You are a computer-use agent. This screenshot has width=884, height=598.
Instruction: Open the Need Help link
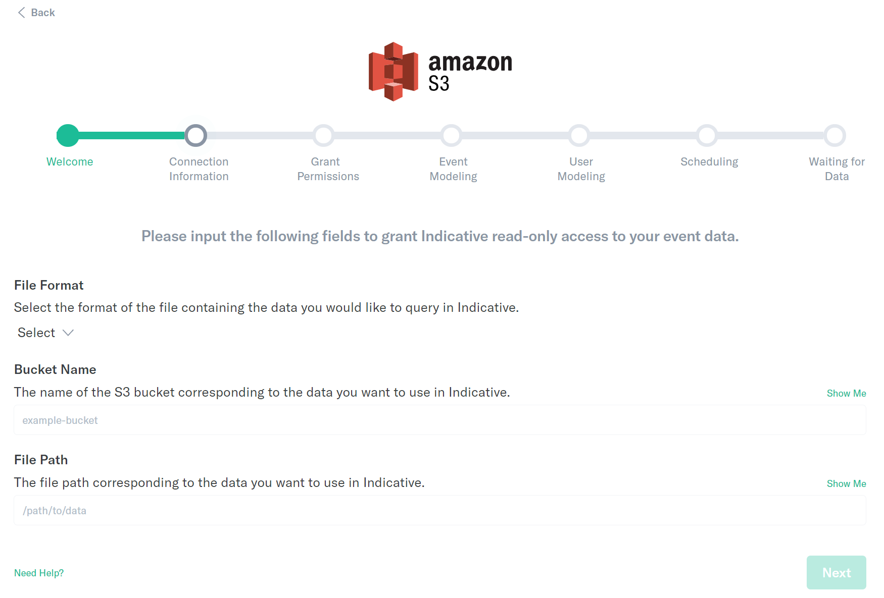coord(39,573)
